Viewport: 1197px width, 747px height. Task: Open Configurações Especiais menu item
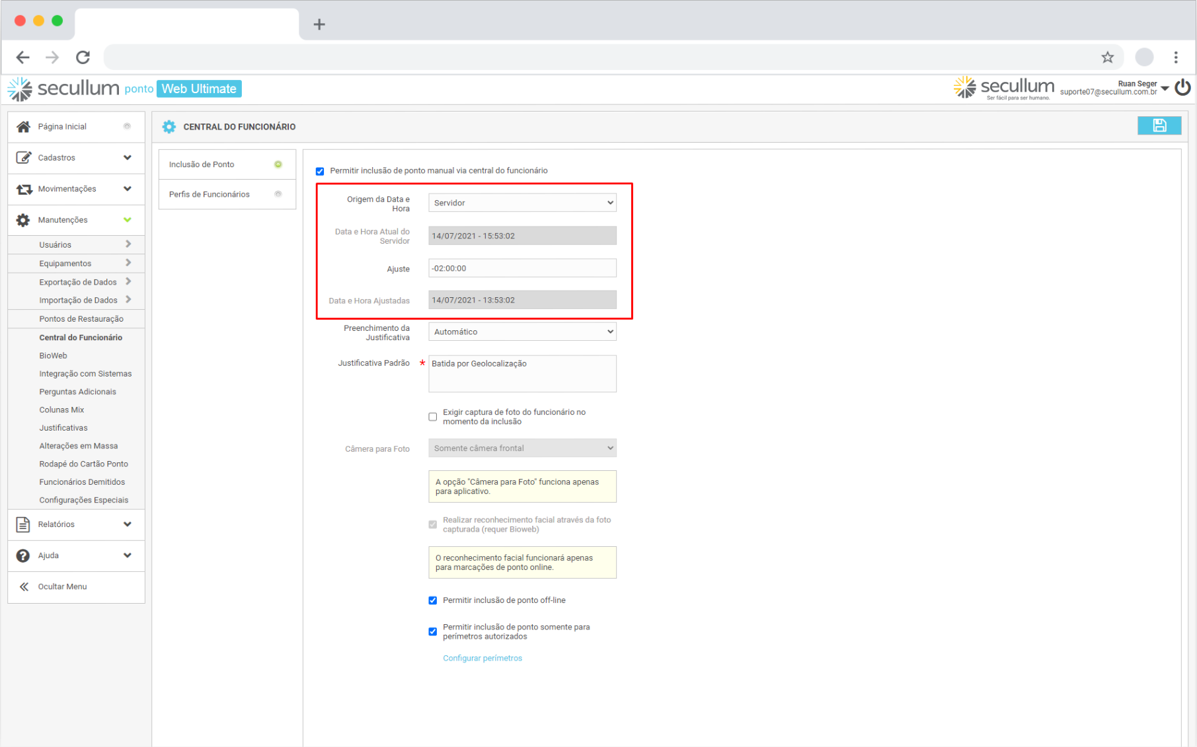click(x=83, y=500)
